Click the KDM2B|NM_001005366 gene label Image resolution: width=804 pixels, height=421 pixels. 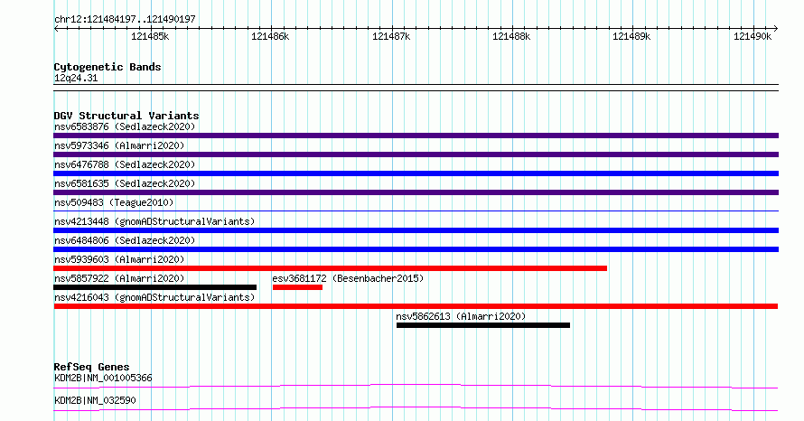click(x=103, y=378)
